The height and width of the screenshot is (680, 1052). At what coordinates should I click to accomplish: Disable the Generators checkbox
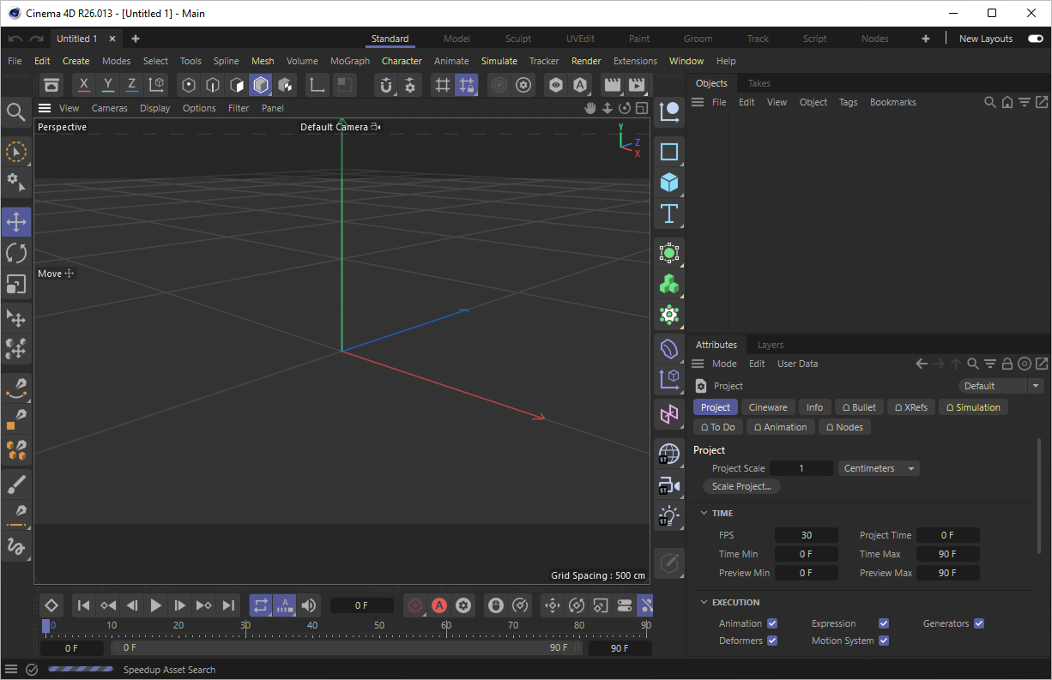pos(978,623)
